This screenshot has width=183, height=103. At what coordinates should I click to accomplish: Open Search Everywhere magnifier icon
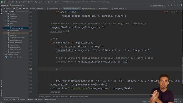click(181, 5)
